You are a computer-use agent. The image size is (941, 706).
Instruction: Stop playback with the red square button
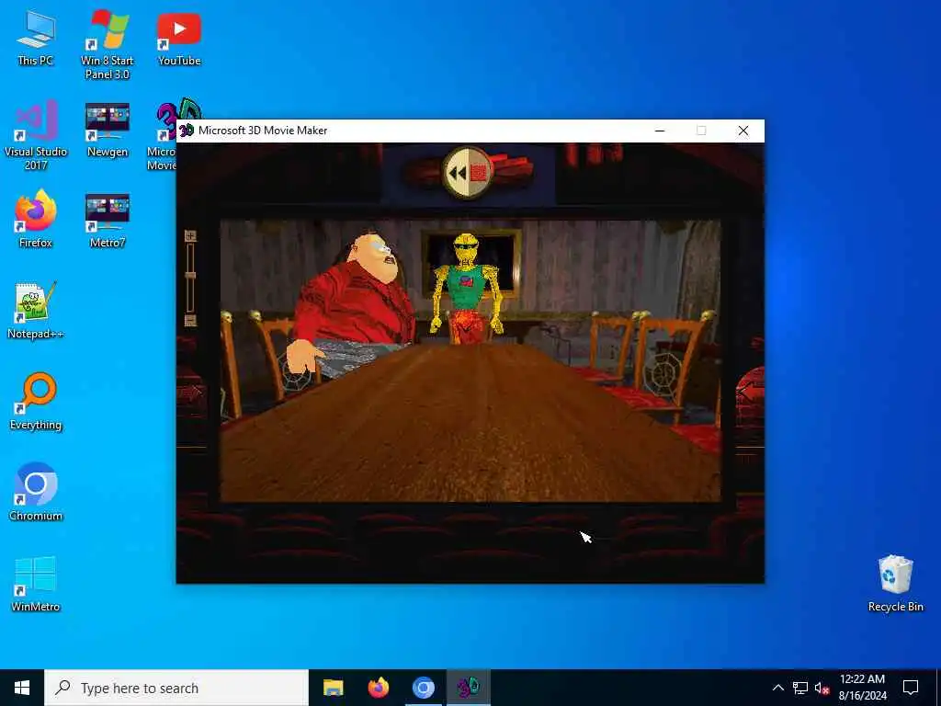click(x=479, y=173)
